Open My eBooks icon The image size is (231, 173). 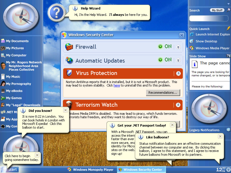click(x=3, y=91)
